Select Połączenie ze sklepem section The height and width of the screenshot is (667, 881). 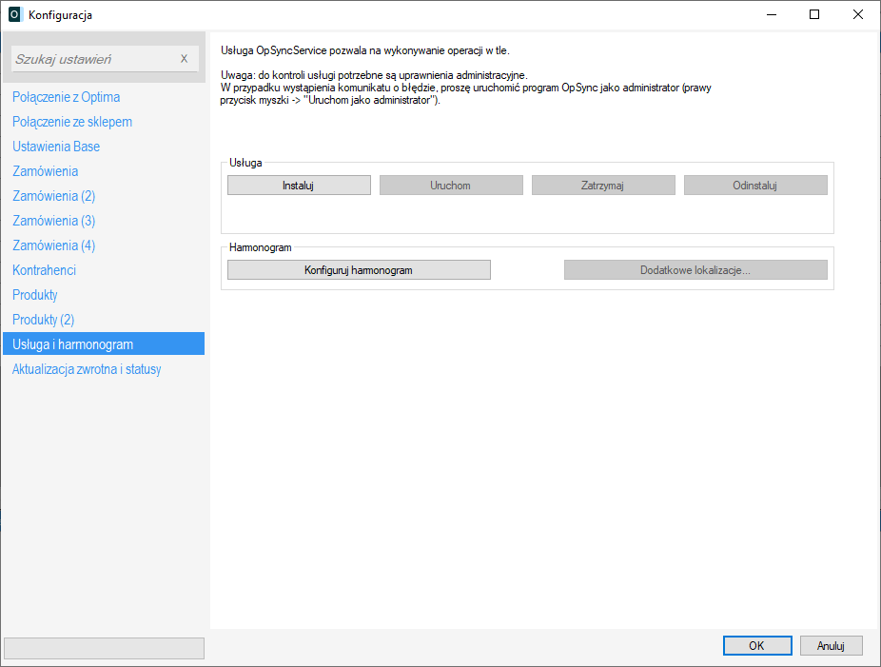coord(72,122)
